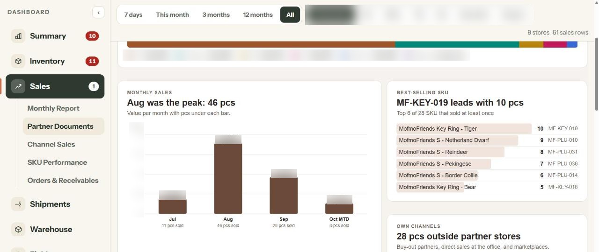Click the Sales trend arrow icon

[18, 86]
